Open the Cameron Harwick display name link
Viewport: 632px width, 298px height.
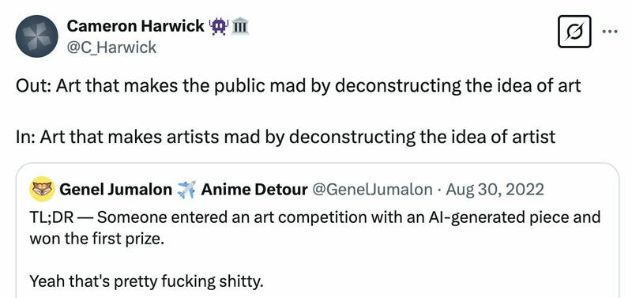click(136, 26)
